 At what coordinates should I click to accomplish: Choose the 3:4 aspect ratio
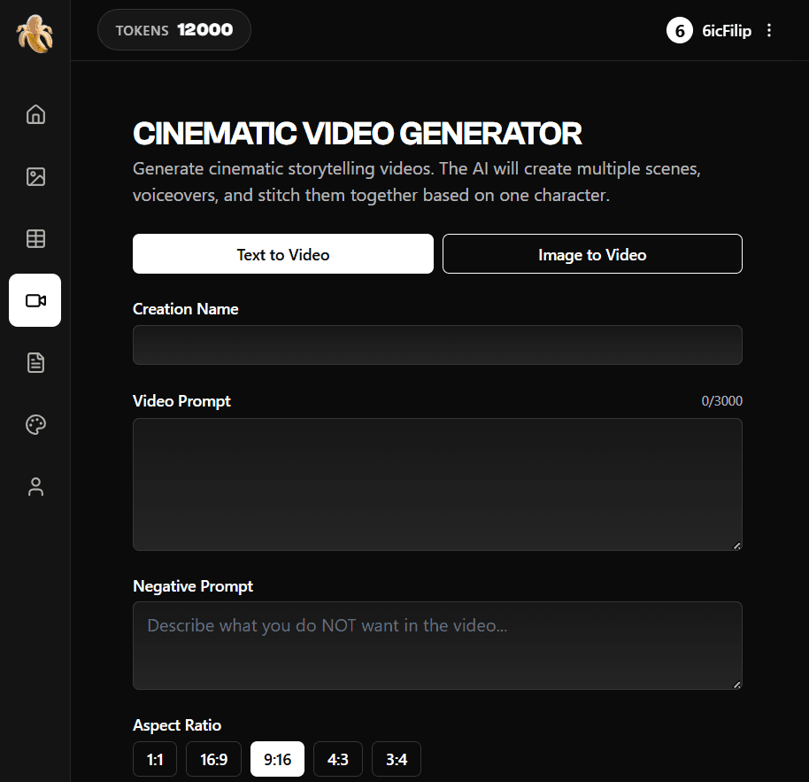pyautogui.click(x=396, y=759)
